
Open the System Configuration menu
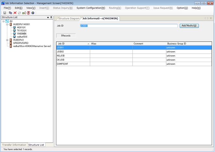91,8
